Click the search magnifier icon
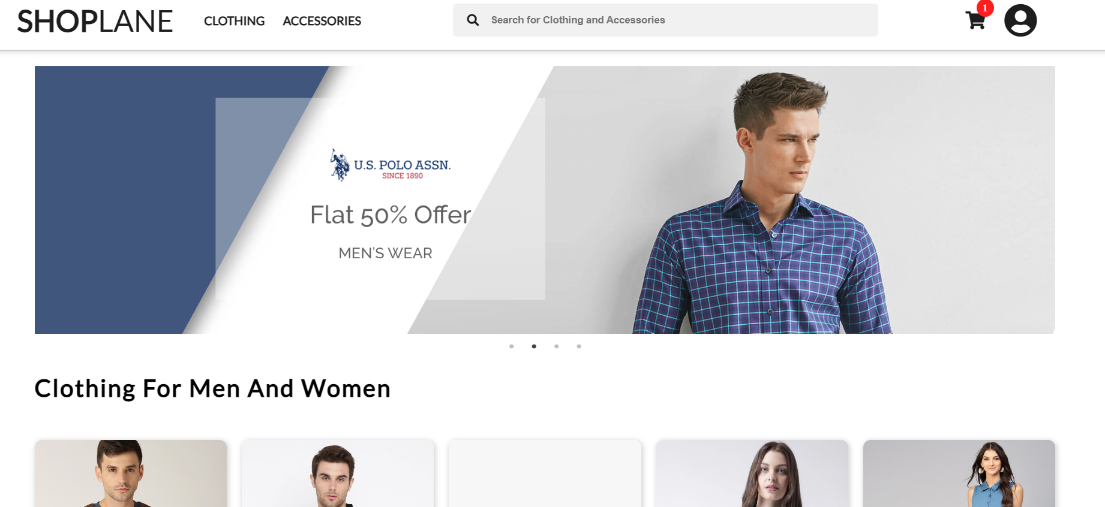This screenshot has width=1105, height=507. pyautogui.click(x=473, y=20)
